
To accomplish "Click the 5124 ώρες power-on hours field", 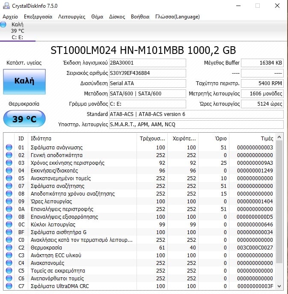I will click(x=262, y=104).
